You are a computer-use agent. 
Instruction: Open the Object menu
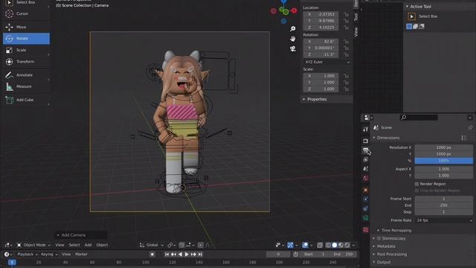102,245
